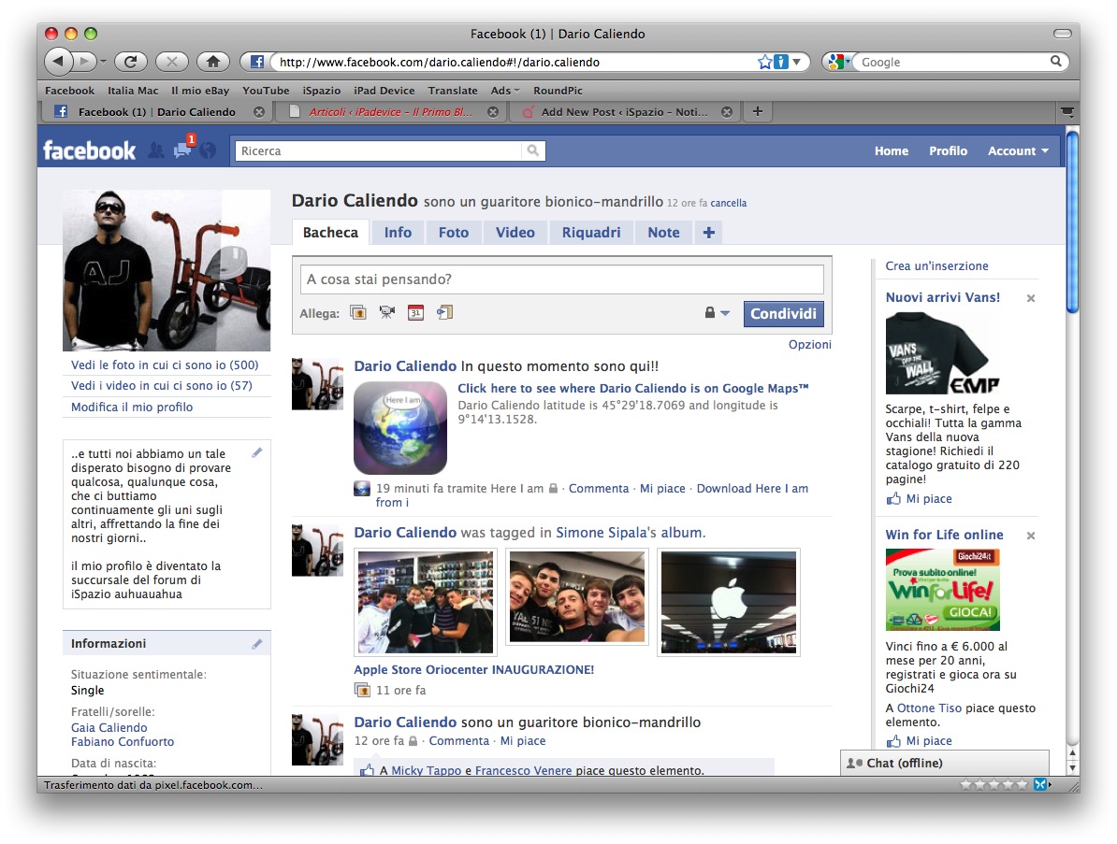Screen dimensions: 1117x844
Task: Click the 'A cosa stai pensando?' status field
Action: point(561,279)
